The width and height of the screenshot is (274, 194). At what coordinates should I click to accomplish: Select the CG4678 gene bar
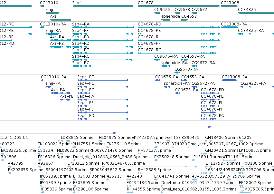pos(179,6)
